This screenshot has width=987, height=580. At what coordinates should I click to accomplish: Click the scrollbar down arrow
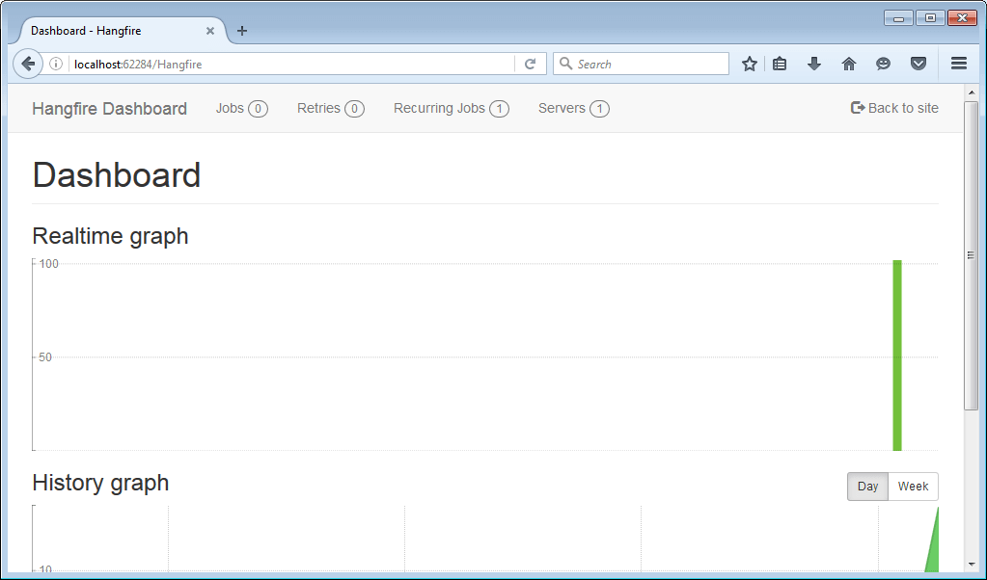tap(971, 565)
